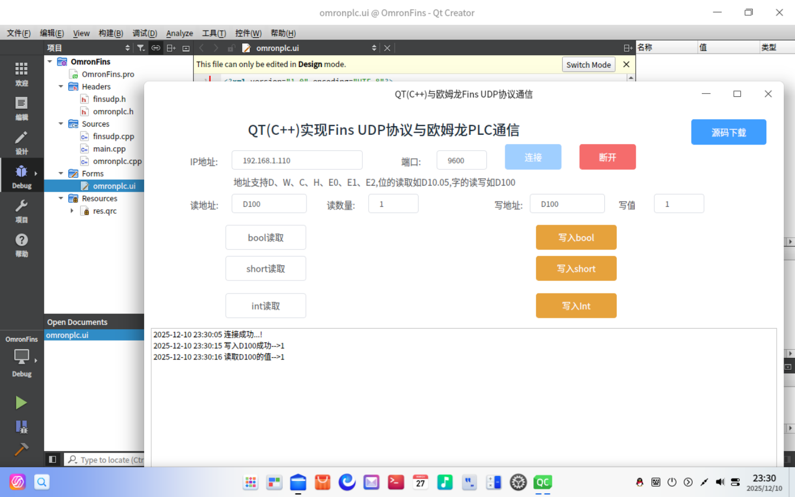Click the OmronFins kit selector monitor icon

(22, 357)
